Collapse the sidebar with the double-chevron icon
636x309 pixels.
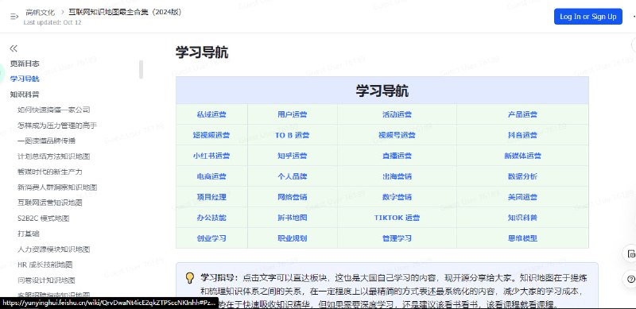click(x=14, y=48)
